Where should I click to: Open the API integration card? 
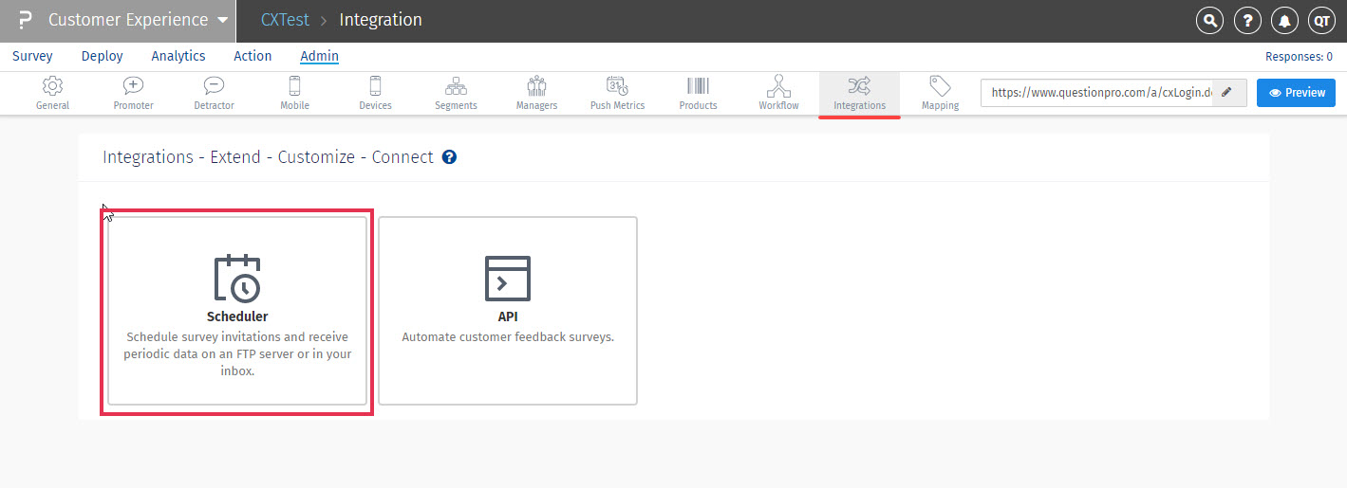pyautogui.click(x=508, y=311)
